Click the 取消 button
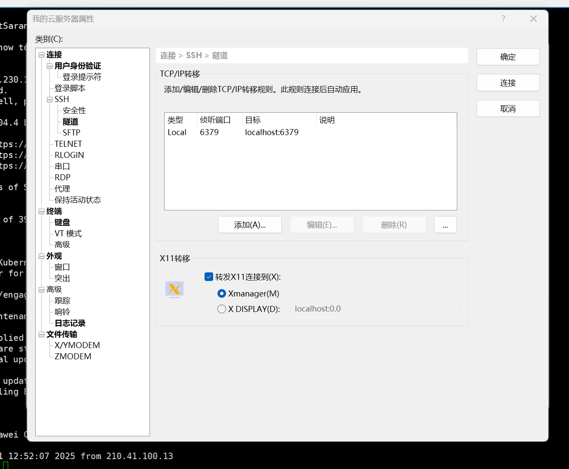Viewport: 569px width, 469px height. pyautogui.click(x=508, y=108)
